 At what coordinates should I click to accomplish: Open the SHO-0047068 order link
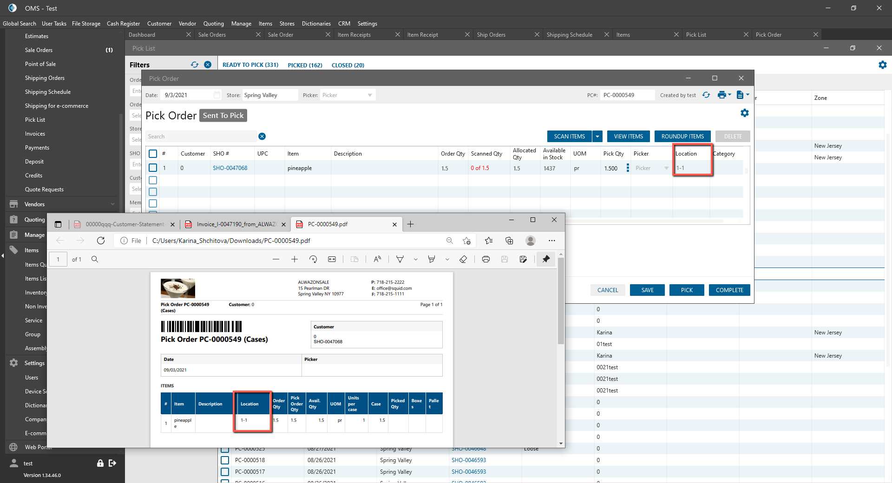click(x=230, y=168)
